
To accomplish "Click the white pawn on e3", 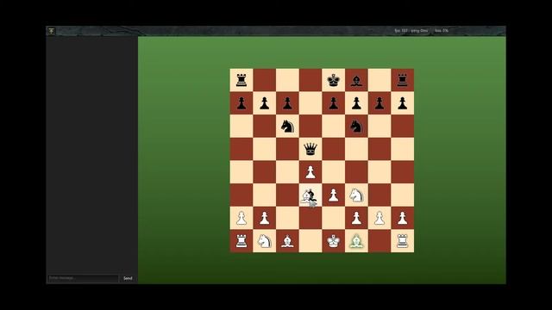I will tap(334, 195).
